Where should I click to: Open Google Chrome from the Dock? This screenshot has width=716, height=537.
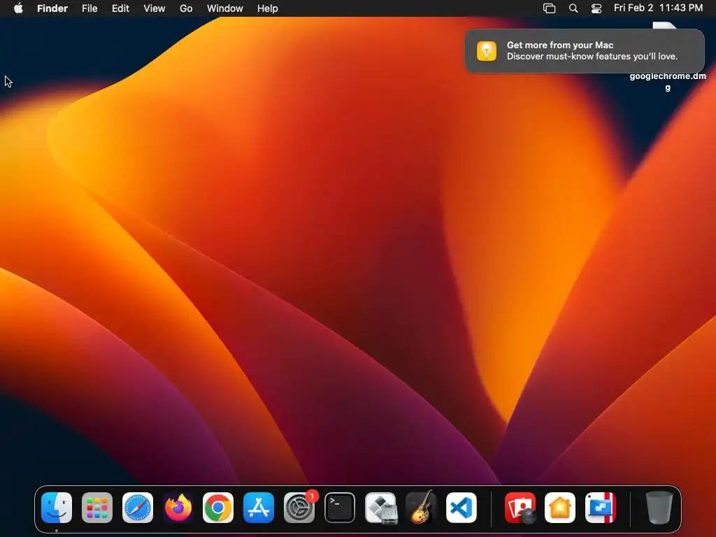(218, 508)
